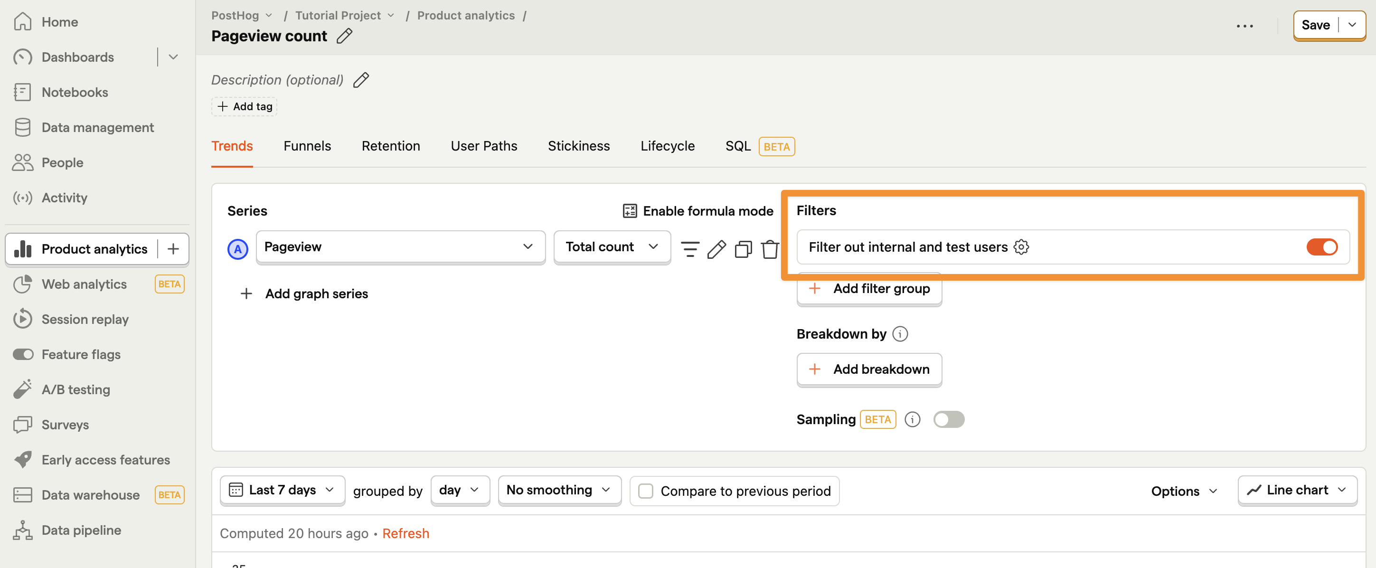Open the PostHog organization breadcrumb dropdown
Screen dimensions: 1376x568
click(x=242, y=16)
